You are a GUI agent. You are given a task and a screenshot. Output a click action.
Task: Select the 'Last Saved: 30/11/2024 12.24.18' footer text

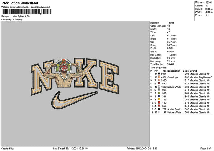coord(70,149)
